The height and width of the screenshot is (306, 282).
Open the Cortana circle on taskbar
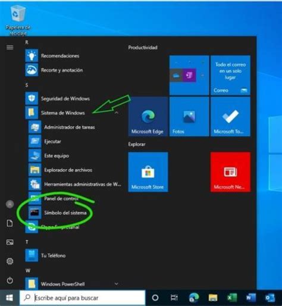[x=155, y=298]
